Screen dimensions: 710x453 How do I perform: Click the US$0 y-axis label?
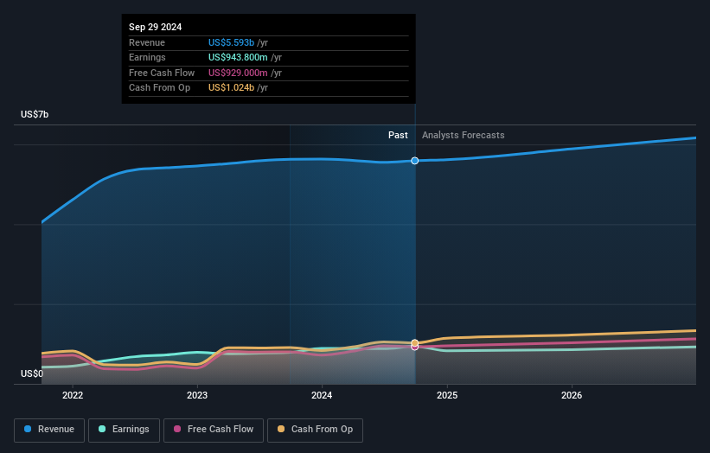[x=32, y=373]
